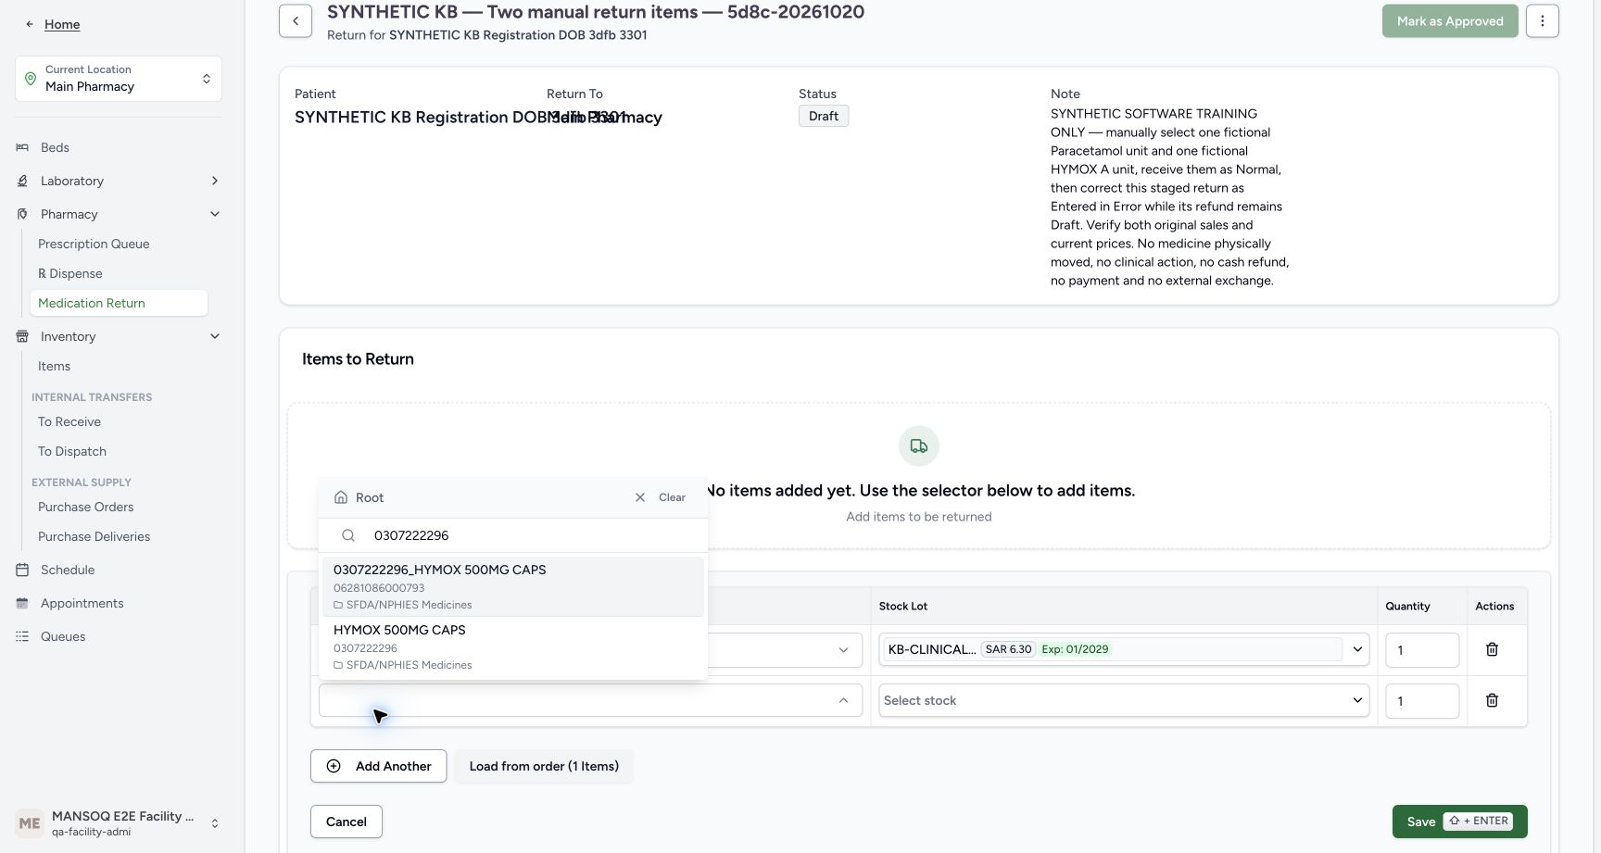Image resolution: width=1601 pixels, height=853 pixels.
Task: Click the Pharmacy pill icon in the sidebar
Action: point(22,214)
